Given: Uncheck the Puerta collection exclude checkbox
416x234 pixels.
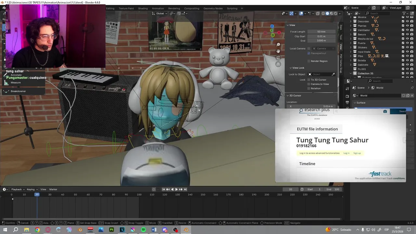Looking at the screenshot, I should click(403, 43).
